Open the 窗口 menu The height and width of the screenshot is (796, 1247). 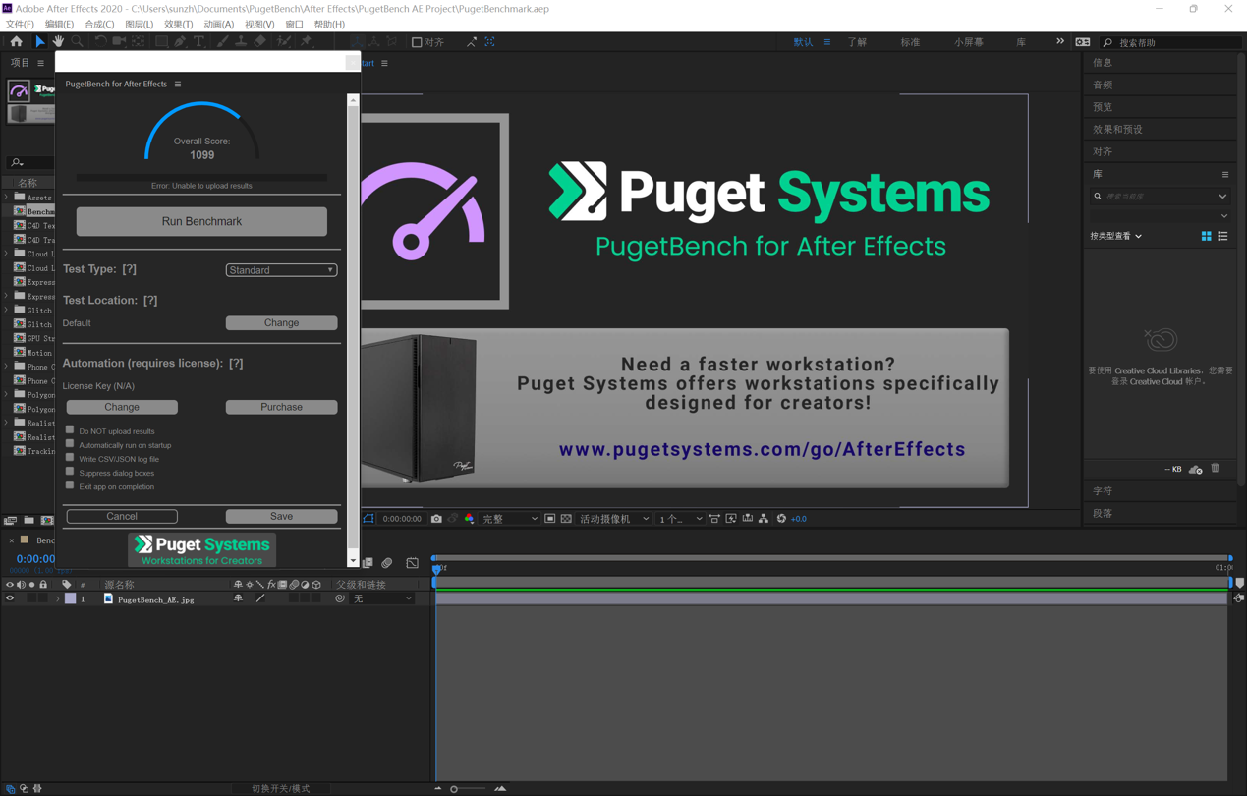pos(294,25)
